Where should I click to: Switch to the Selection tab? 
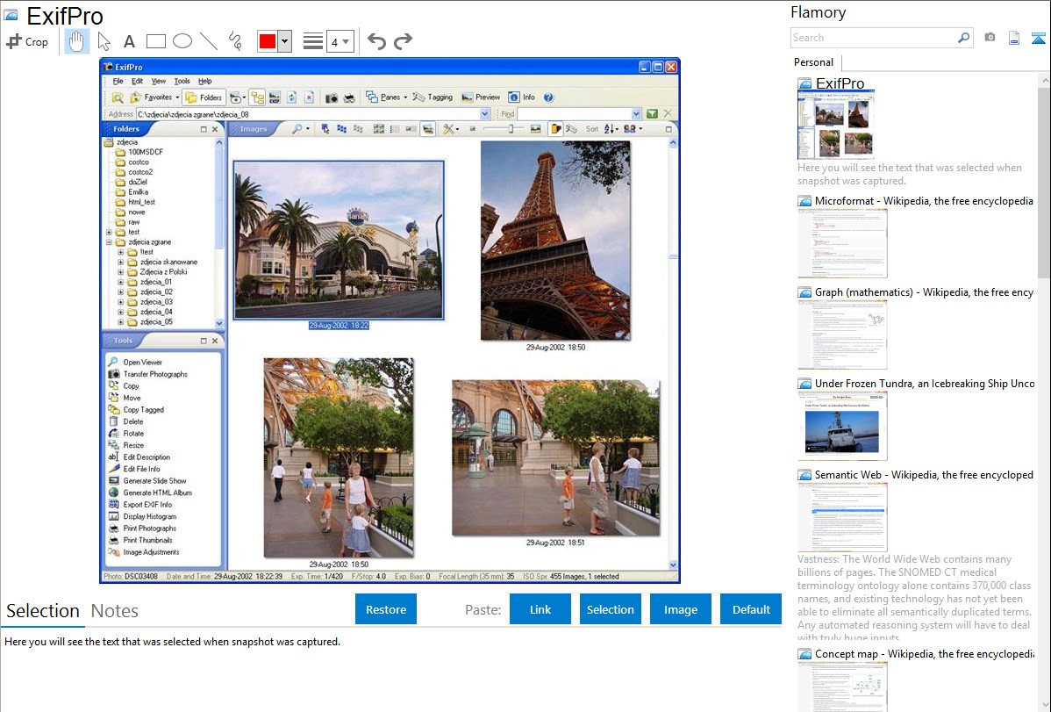[43, 611]
